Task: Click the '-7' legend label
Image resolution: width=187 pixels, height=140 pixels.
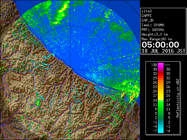Action: 155,131
